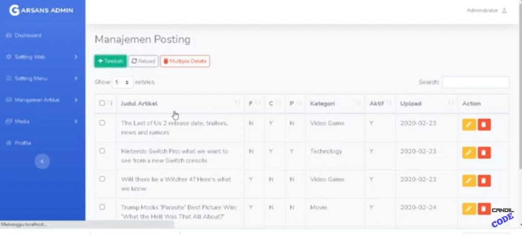Viewport: 522px width, 235px height.
Task: Click into the Search input field
Action: point(475,82)
